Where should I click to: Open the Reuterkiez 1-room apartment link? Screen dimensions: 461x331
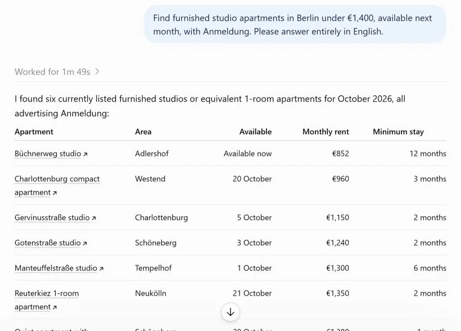click(x=47, y=300)
